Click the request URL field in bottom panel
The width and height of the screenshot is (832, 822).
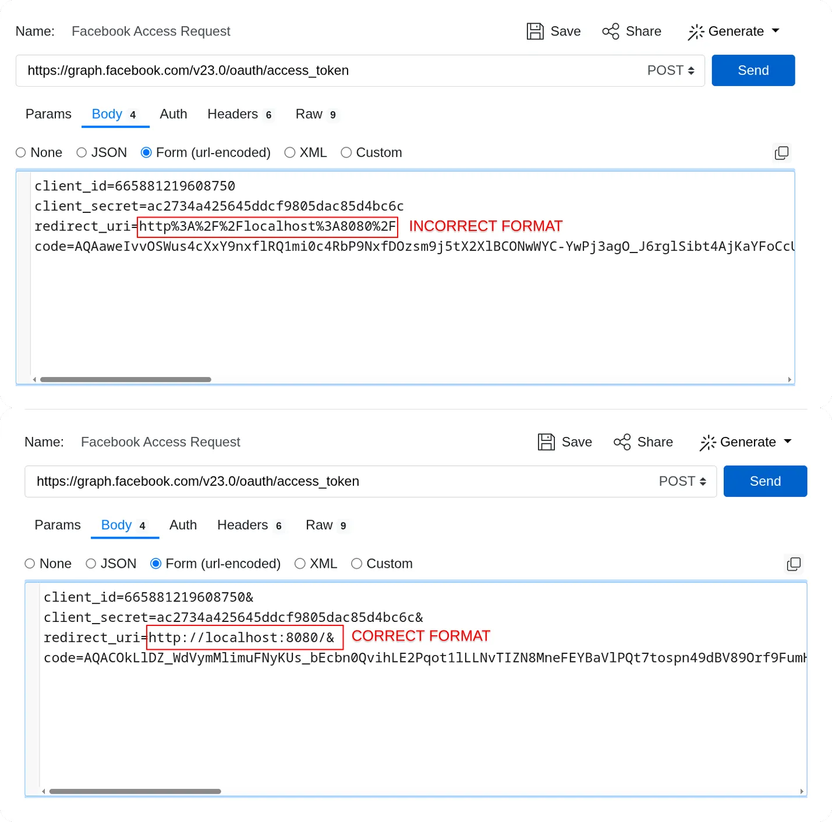(x=338, y=481)
